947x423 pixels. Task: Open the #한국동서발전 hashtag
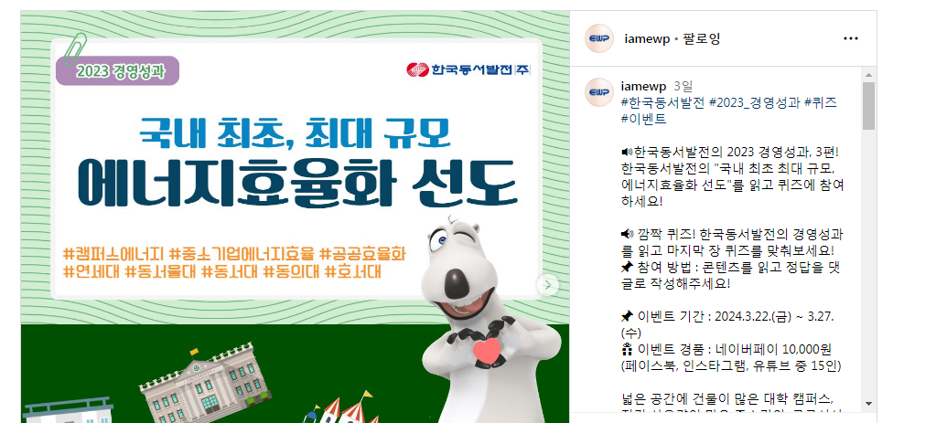point(662,102)
